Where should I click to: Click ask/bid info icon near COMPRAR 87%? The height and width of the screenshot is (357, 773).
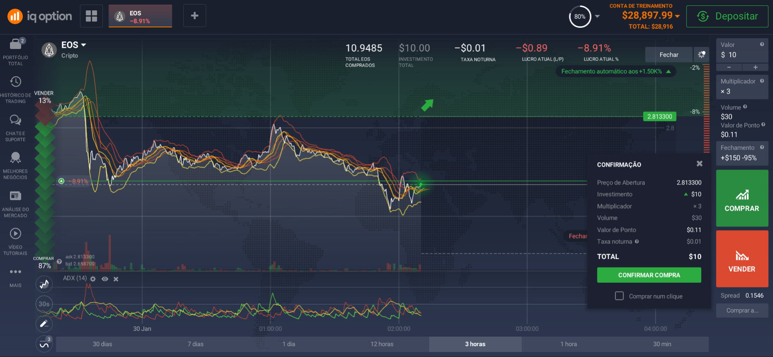point(59,262)
